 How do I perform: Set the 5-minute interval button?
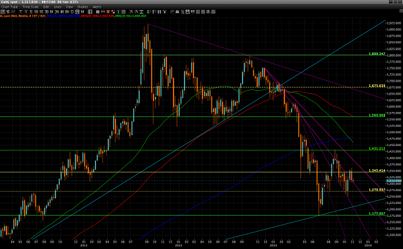(31, 12)
